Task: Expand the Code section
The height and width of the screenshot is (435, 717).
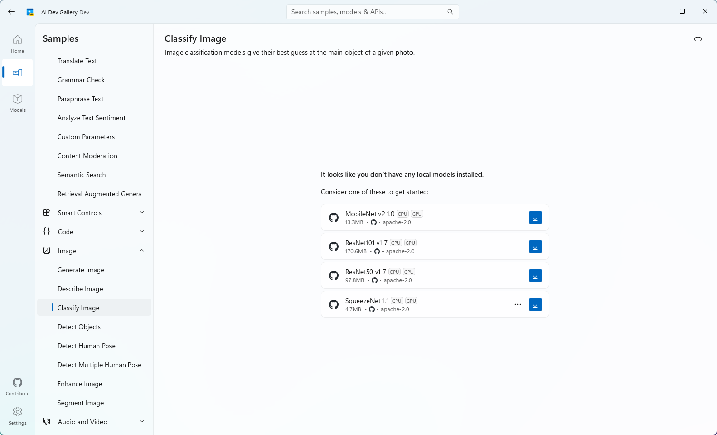Action: point(94,232)
